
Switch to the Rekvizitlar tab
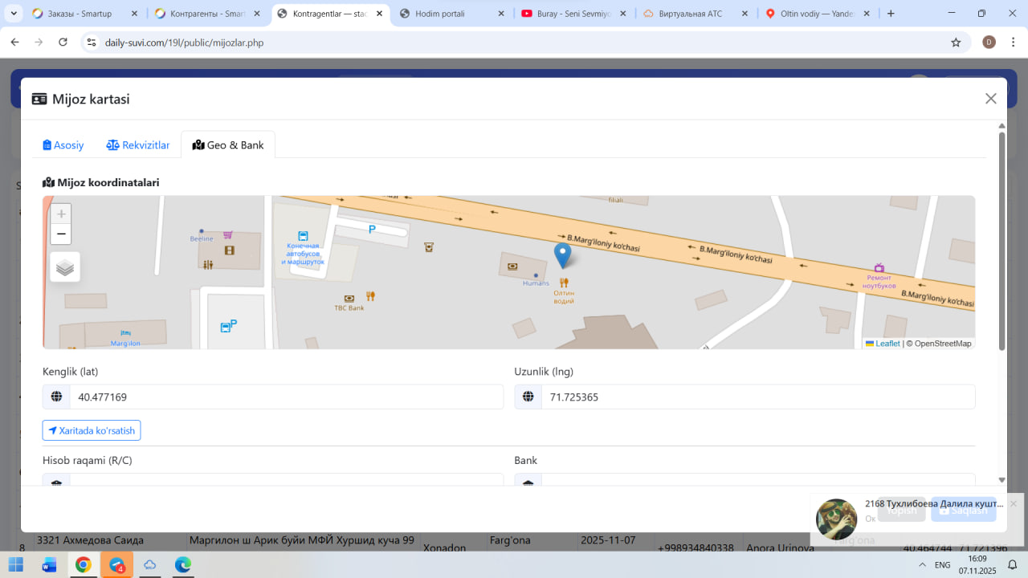[138, 145]
